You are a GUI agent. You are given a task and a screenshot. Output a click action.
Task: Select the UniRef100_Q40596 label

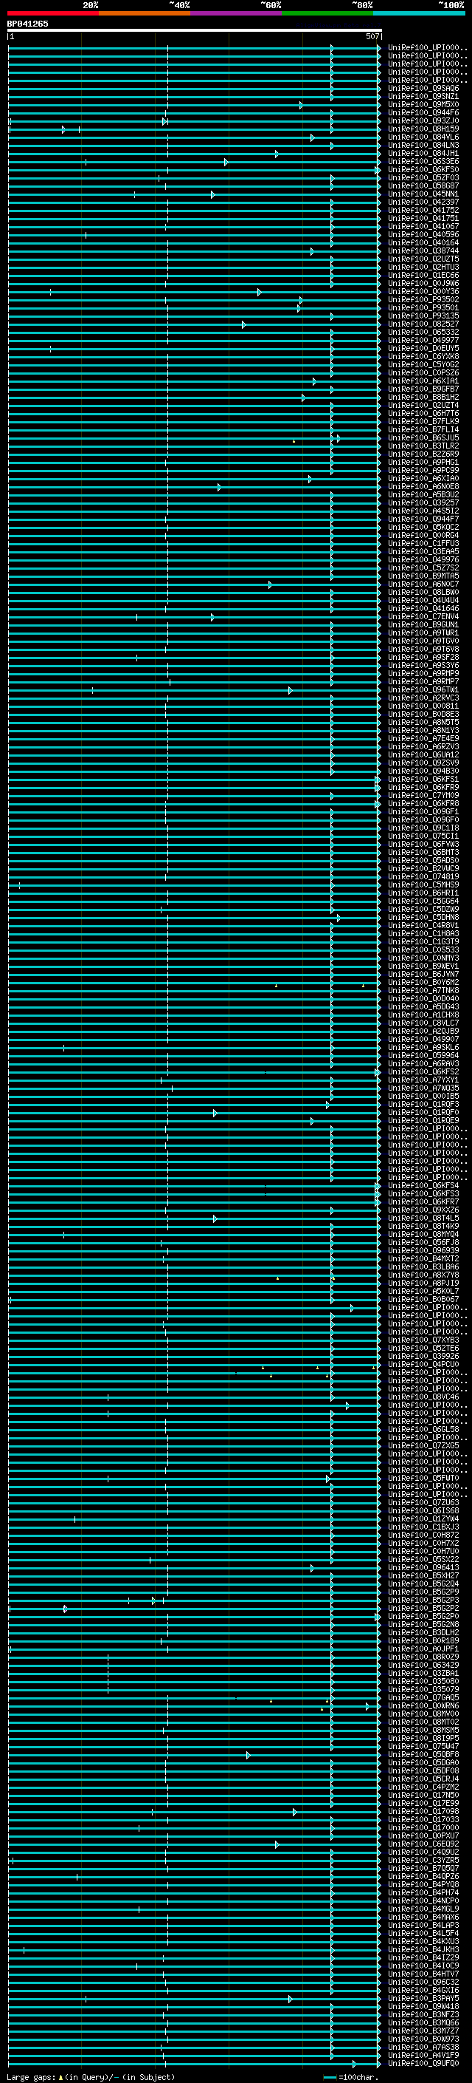click(423, 234)
